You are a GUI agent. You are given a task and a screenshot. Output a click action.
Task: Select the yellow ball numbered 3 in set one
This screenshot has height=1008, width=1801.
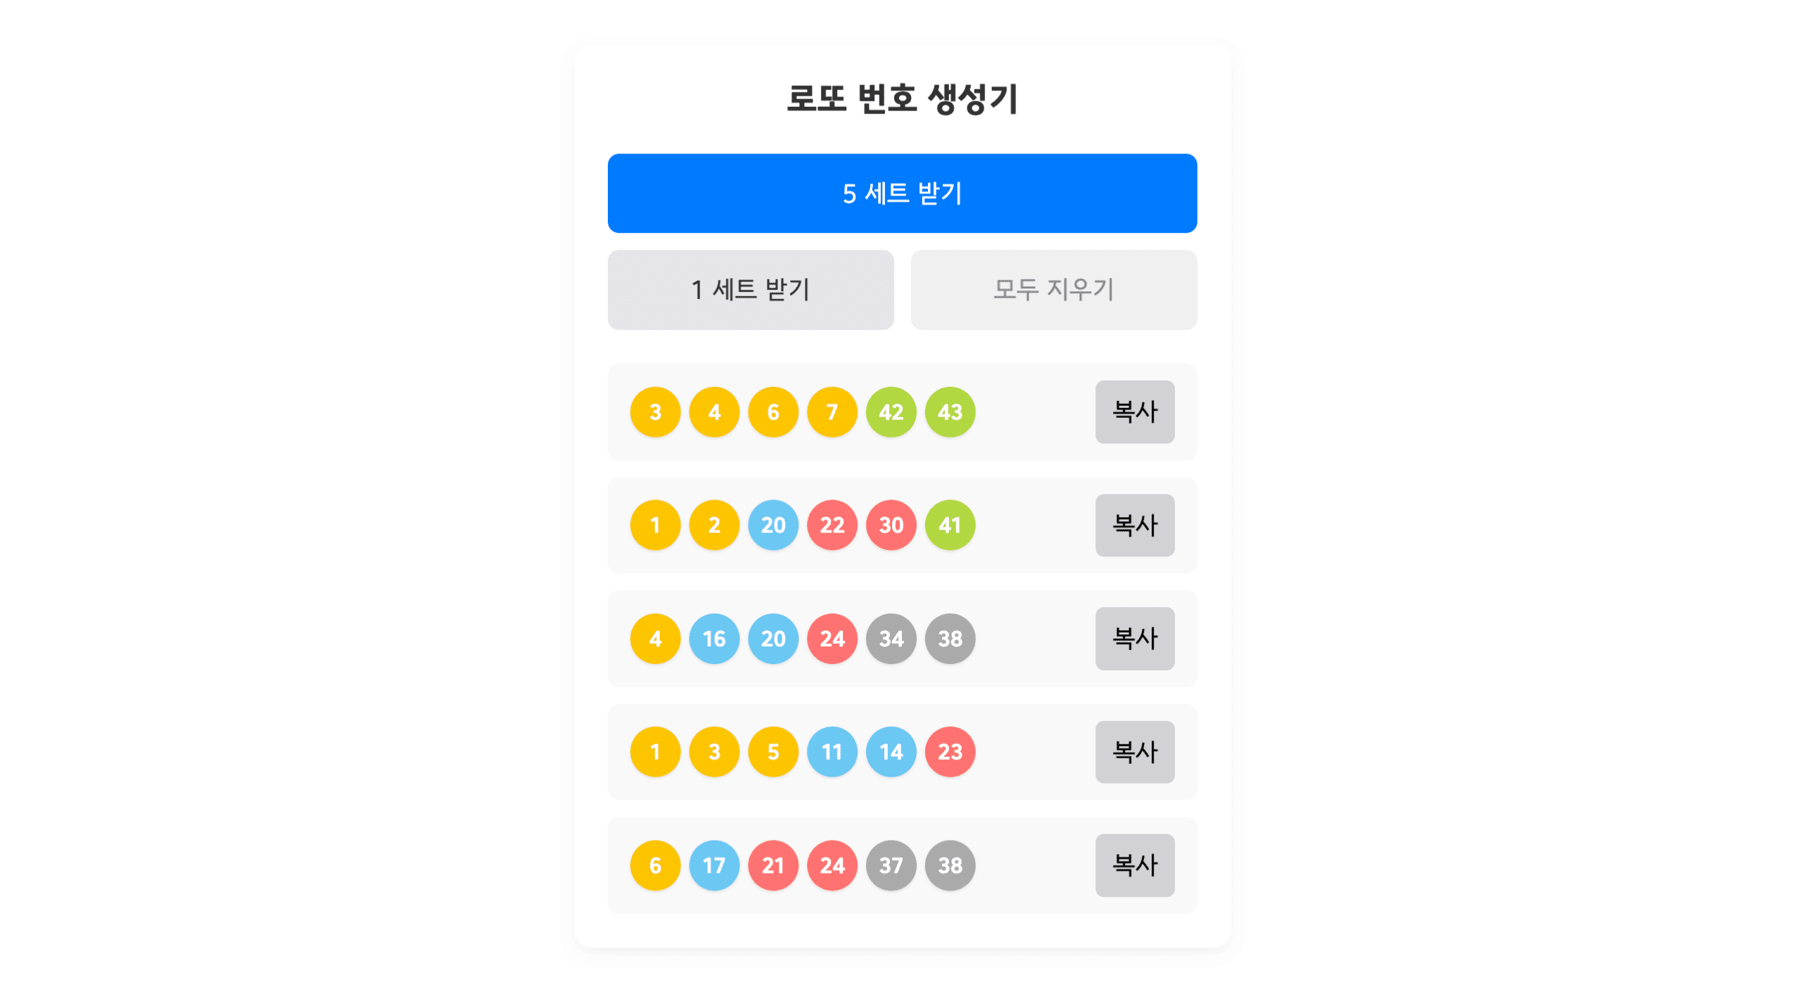tap(655, 412)
